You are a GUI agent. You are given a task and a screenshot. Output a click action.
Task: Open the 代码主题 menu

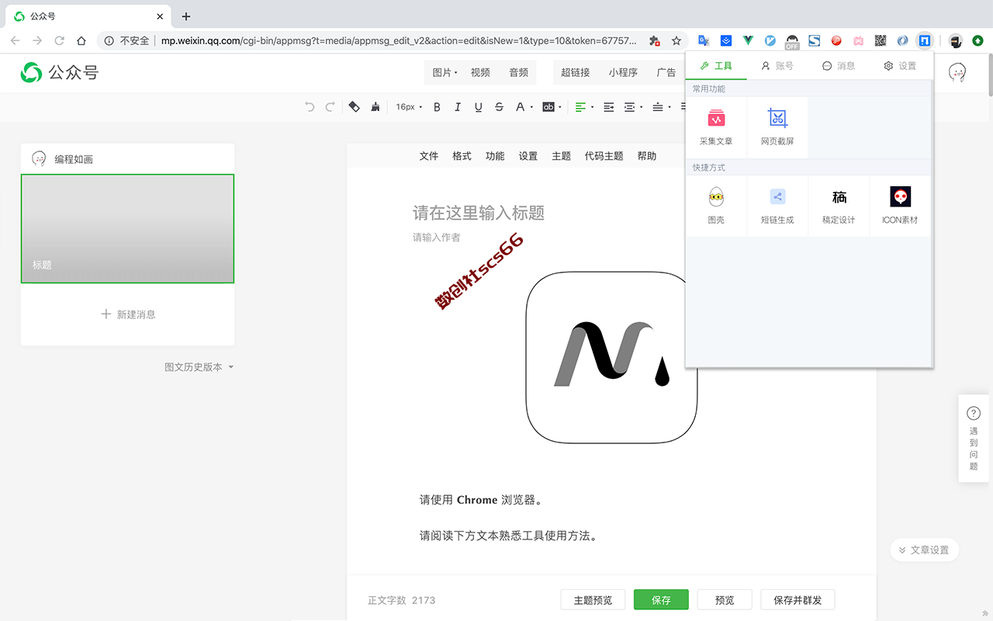(x=604, y=156)
